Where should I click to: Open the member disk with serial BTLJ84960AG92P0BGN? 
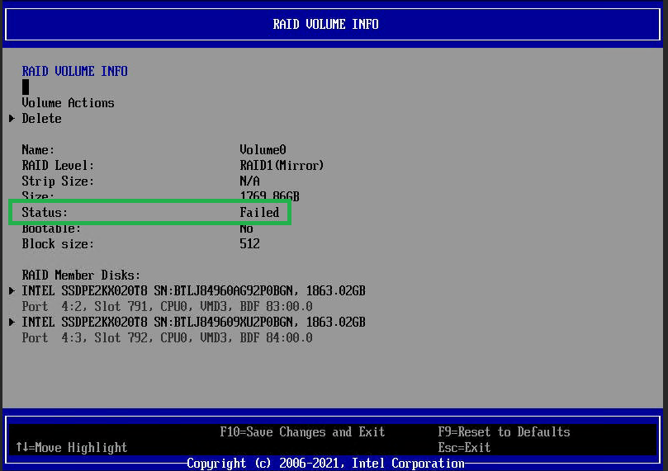[193, 291]
